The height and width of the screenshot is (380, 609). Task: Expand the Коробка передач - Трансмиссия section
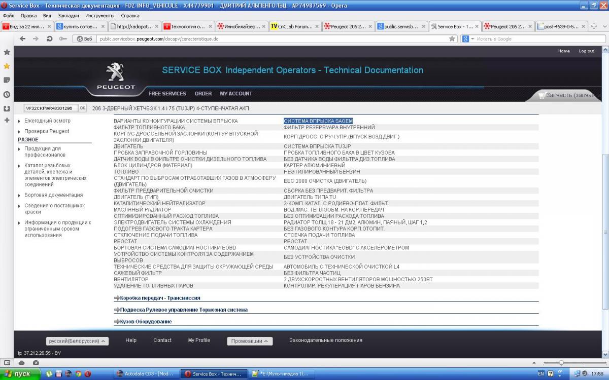pyautogui.click(x=160, y=298)
